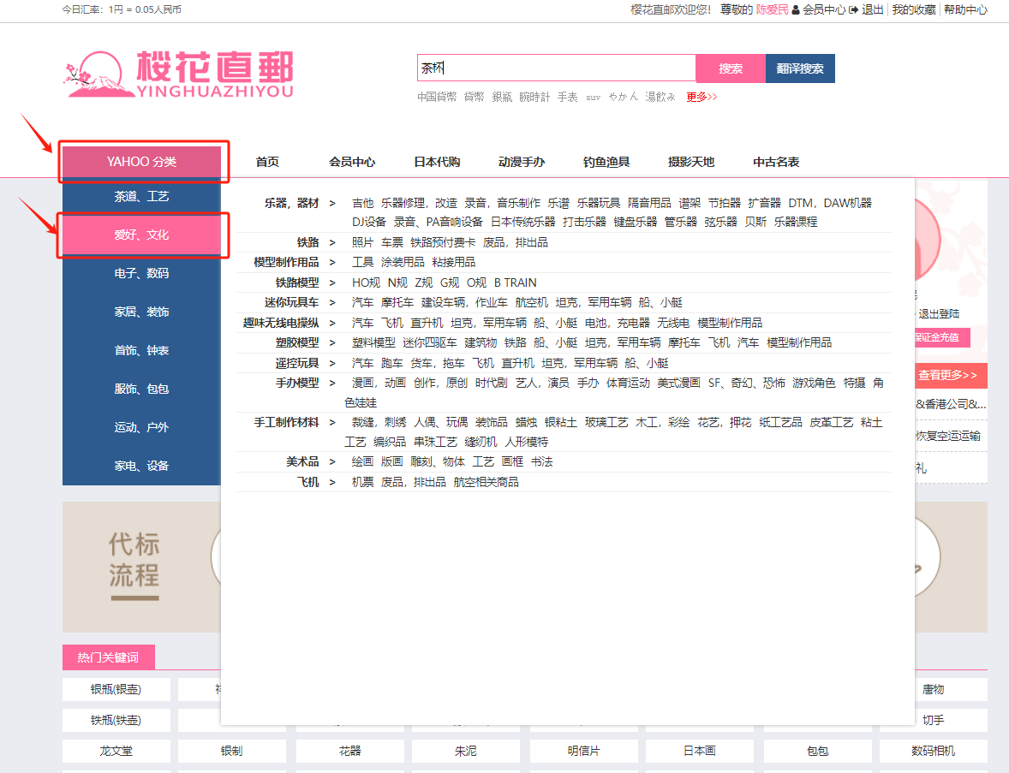The width and height of the screenshot is (1009, 773).
Task: Open the 书法 link under 美术品
Action: click(541, 462)
